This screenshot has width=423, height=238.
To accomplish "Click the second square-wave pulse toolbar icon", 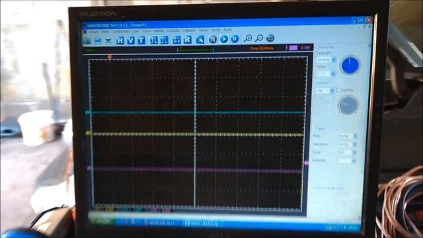I will click(x=165, y=40).
